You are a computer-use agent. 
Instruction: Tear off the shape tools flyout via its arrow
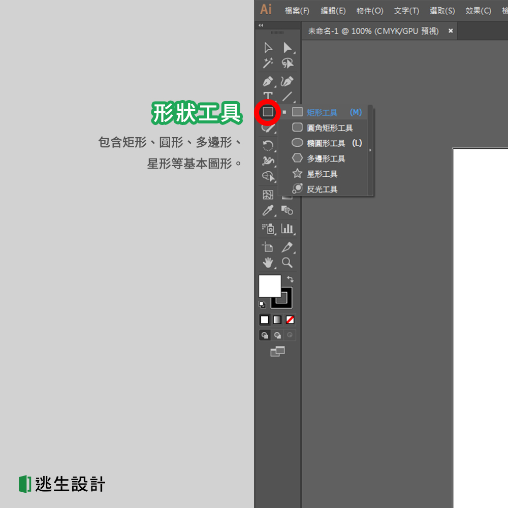[x=371, y=150]
